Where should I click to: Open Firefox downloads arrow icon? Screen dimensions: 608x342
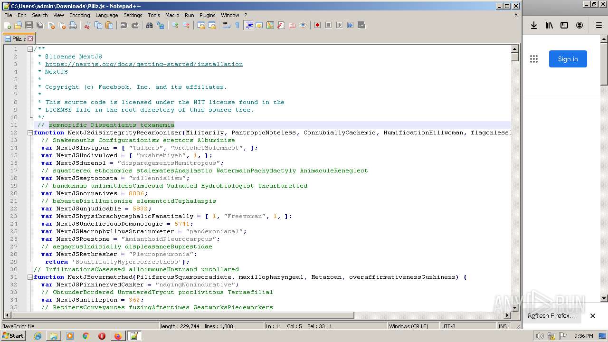point(534,25)
